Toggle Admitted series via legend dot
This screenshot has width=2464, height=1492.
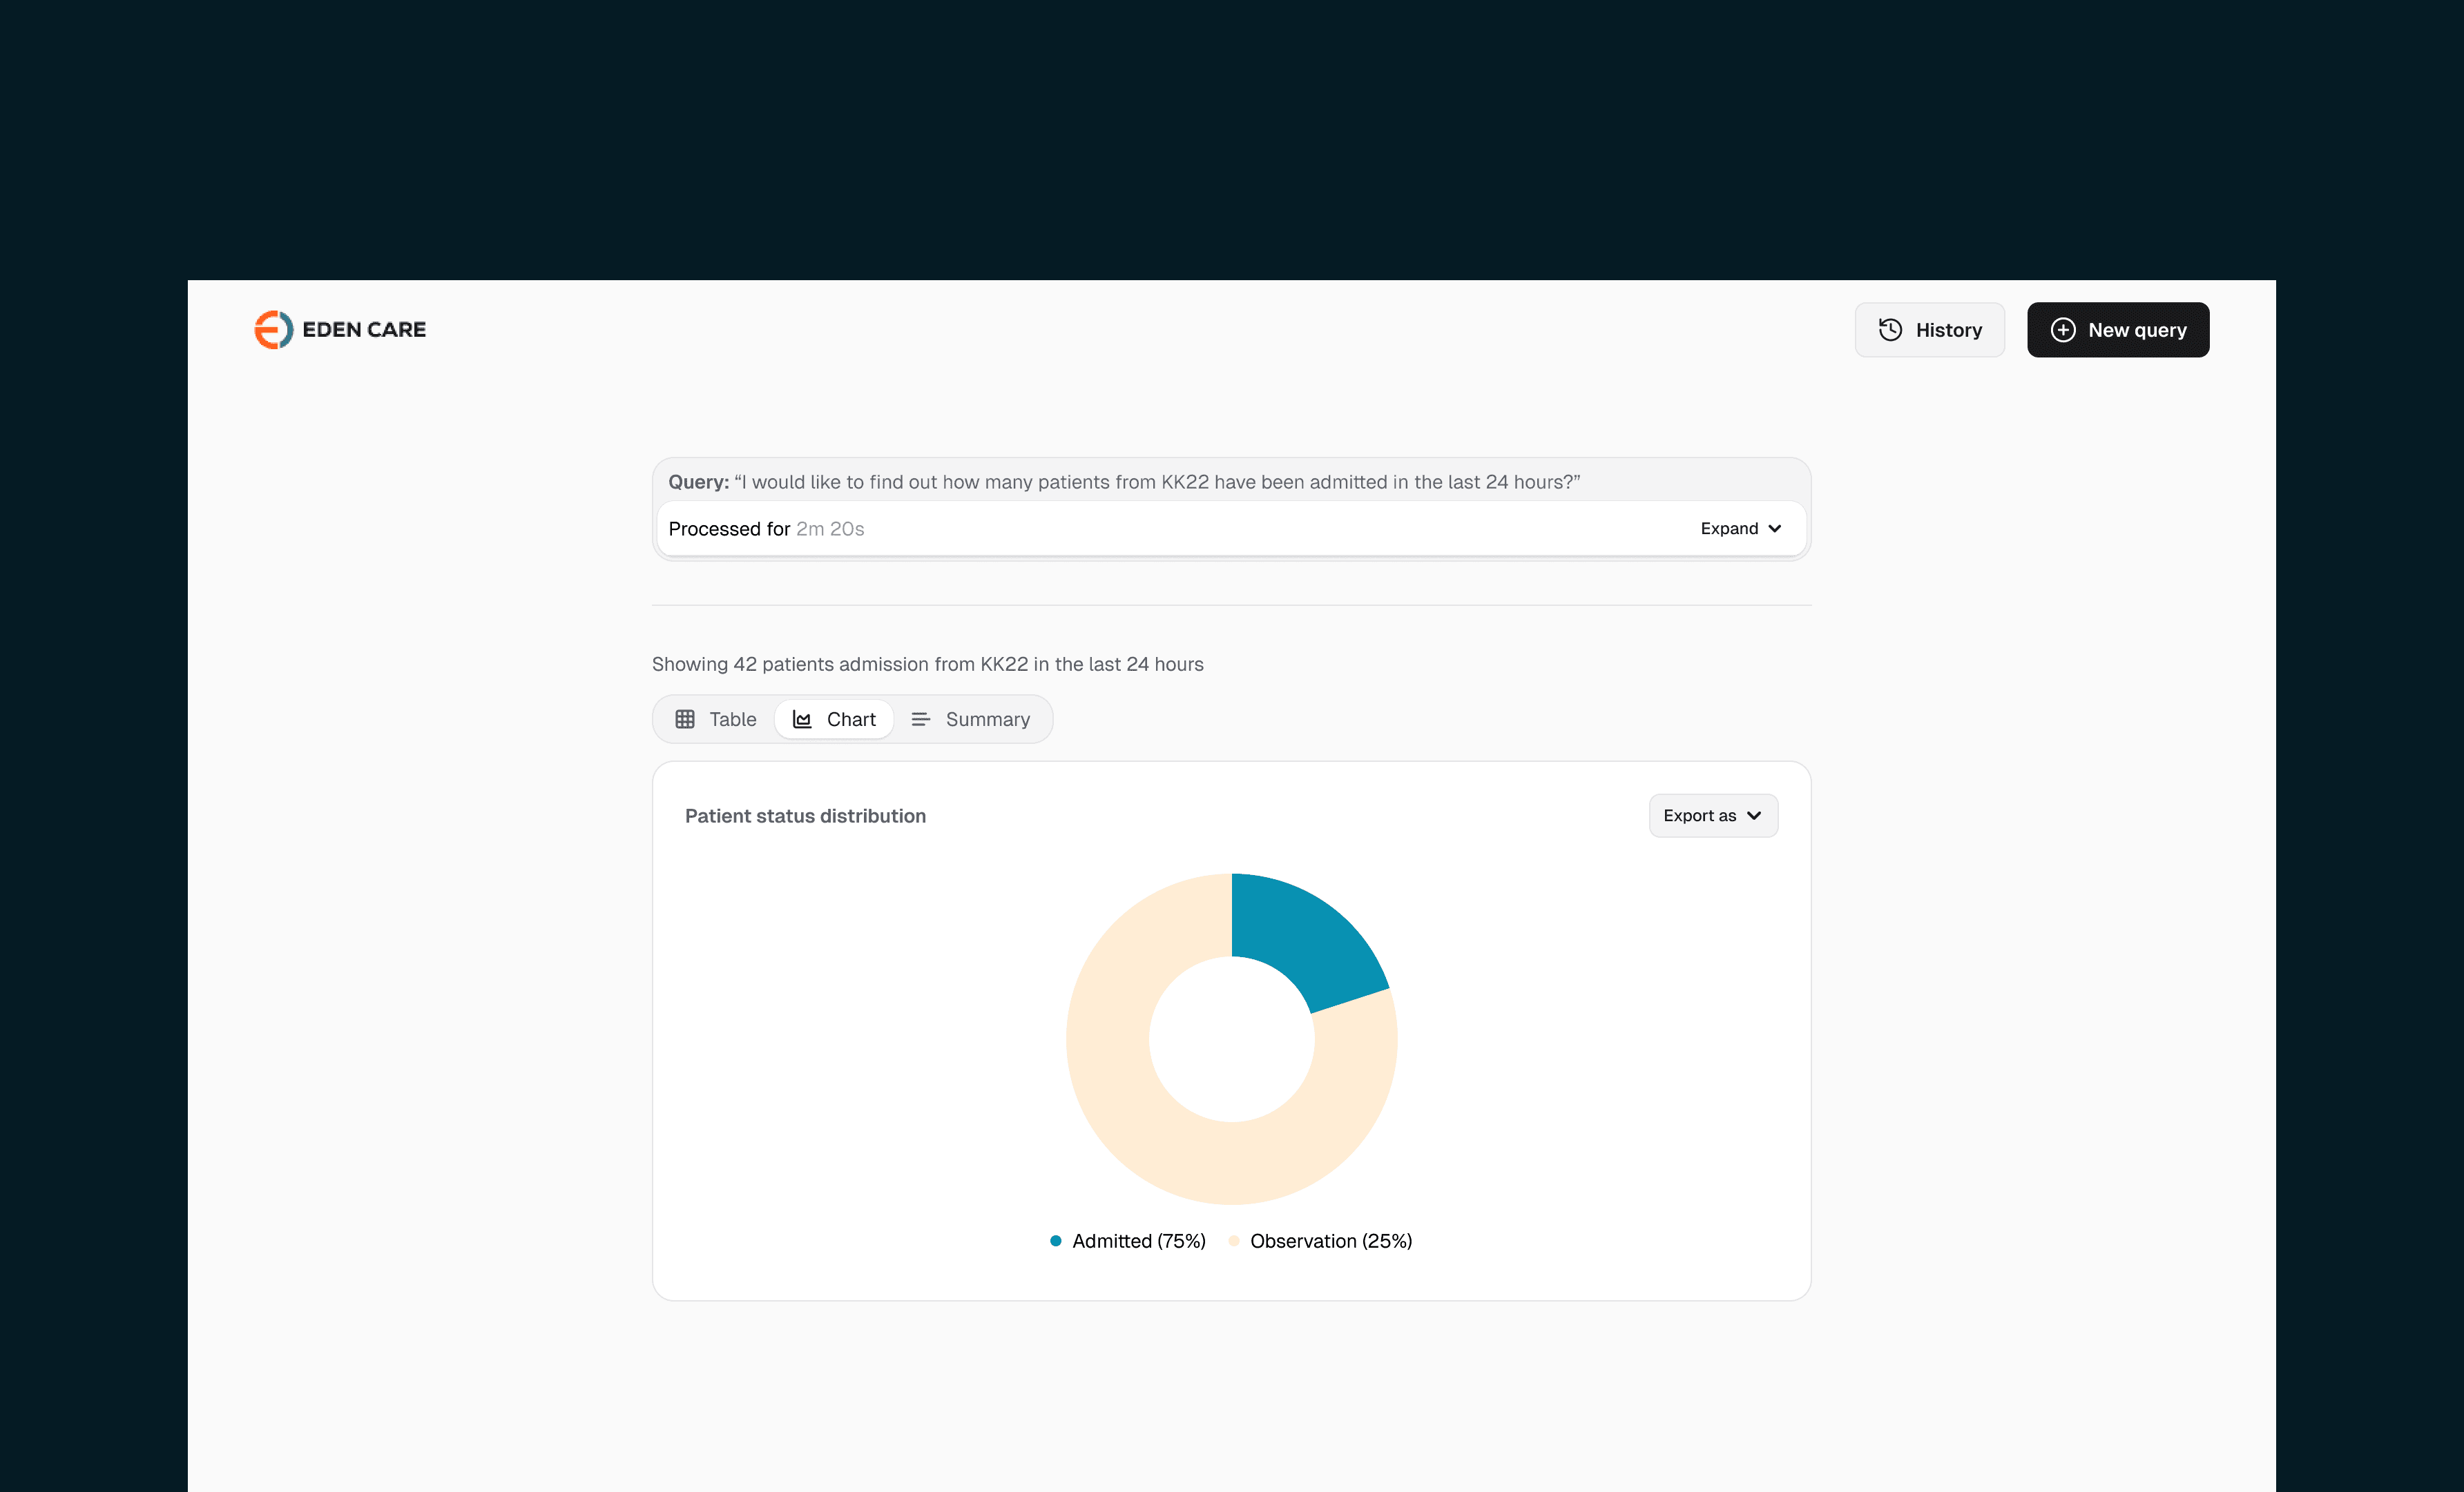pyautogui.click(x=1055, y=1241)
